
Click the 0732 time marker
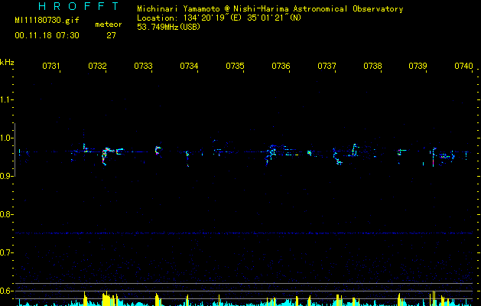click(97, 66)
